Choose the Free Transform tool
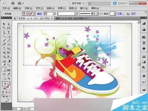 9,53
